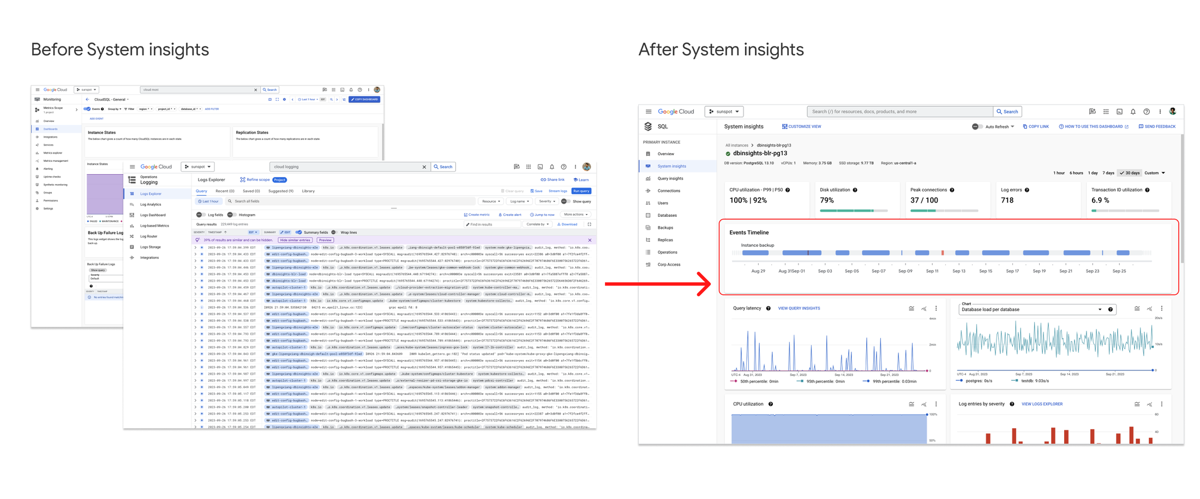
Task: Select the 1 hour time range
Action: click(x=1059, y=173)
